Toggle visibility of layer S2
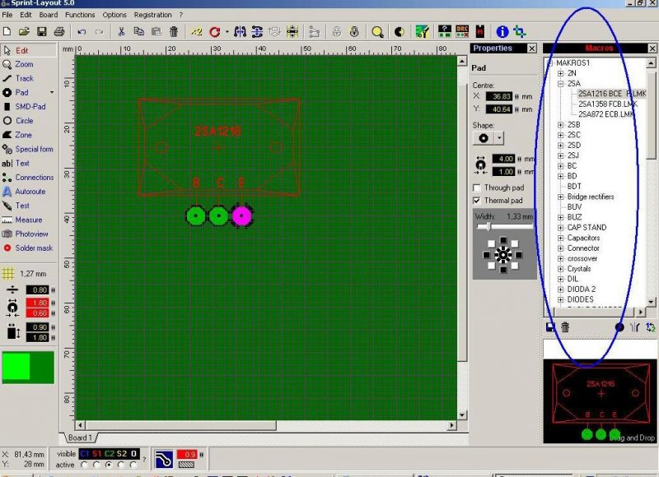This screenshot has width=659, height=477. coord(122,453)
